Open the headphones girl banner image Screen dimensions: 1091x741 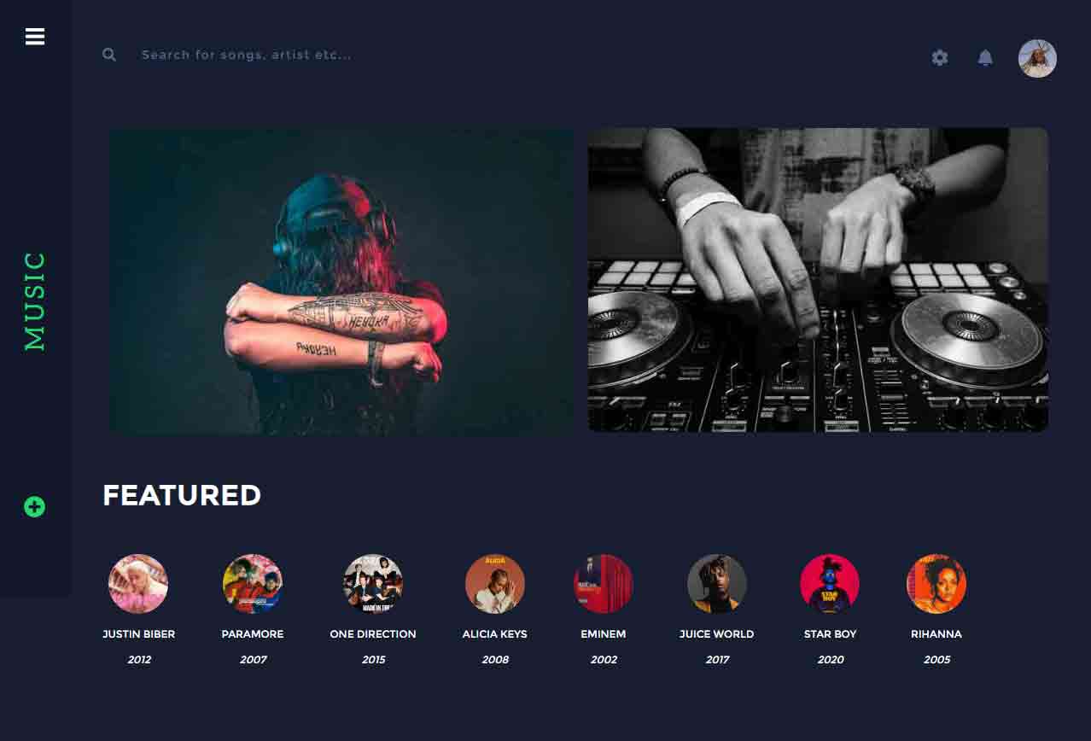click(341, 281)
